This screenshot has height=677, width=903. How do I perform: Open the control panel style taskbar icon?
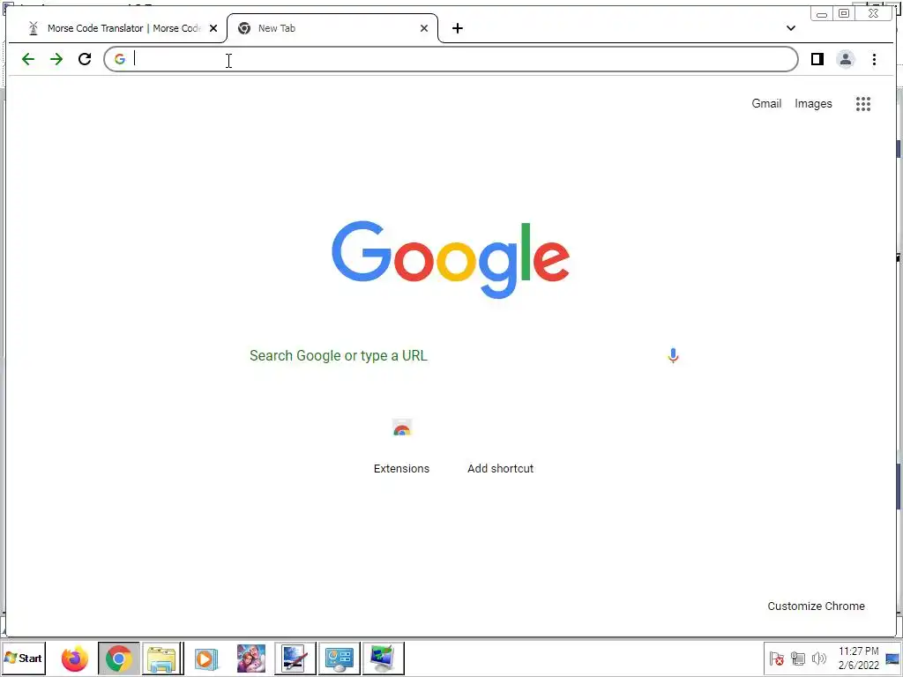tap(340, 658)
